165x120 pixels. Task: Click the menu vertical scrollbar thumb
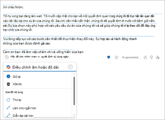[x=74, y=91]
